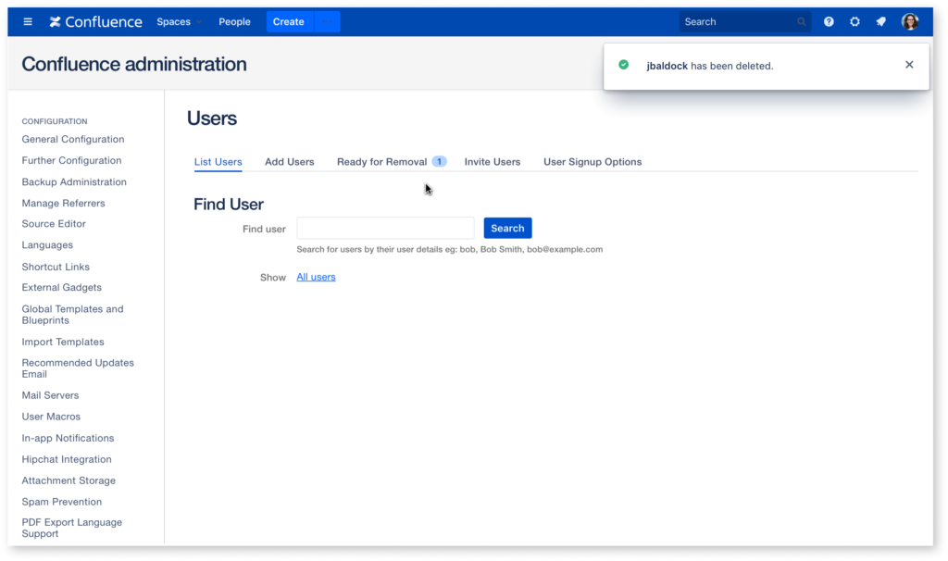This screenshot has width=948, height=561.
Task: Open Hipchat Integration
Action: (67, 459)
